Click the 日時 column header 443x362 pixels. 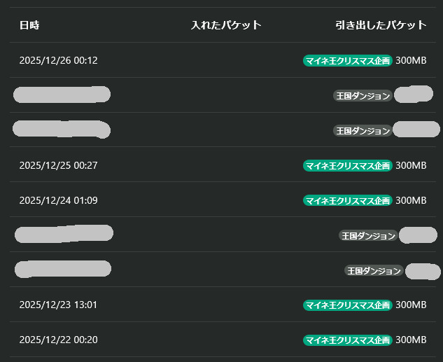click(29, 25)
